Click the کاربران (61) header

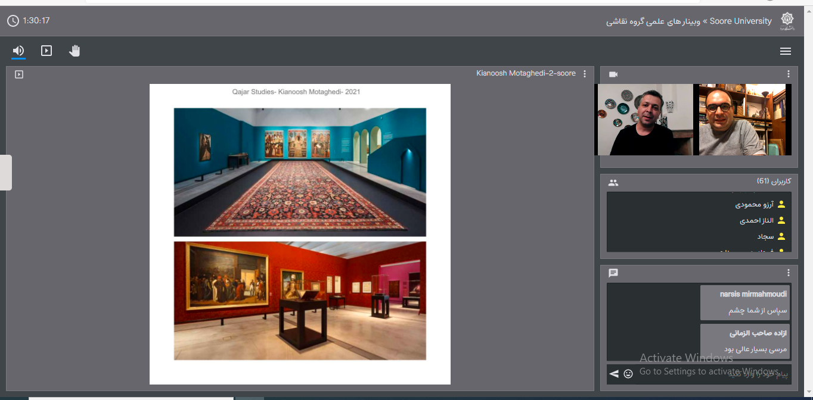pos(774,181)
